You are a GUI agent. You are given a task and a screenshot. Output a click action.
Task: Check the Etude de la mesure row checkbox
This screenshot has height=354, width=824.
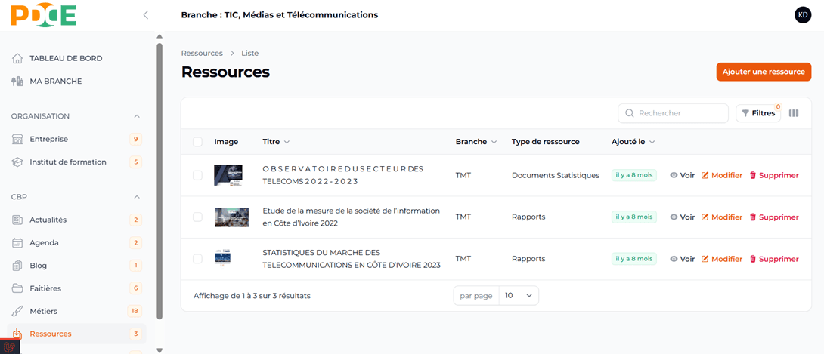[197, 217]
